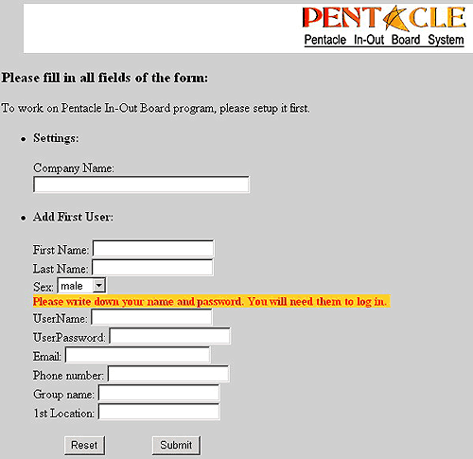Focus the UserName input box
This screenshot has width=473, height=459.
[x=151, y=317]
